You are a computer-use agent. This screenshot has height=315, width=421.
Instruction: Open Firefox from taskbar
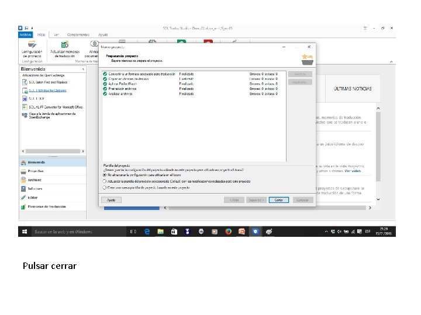228,232
